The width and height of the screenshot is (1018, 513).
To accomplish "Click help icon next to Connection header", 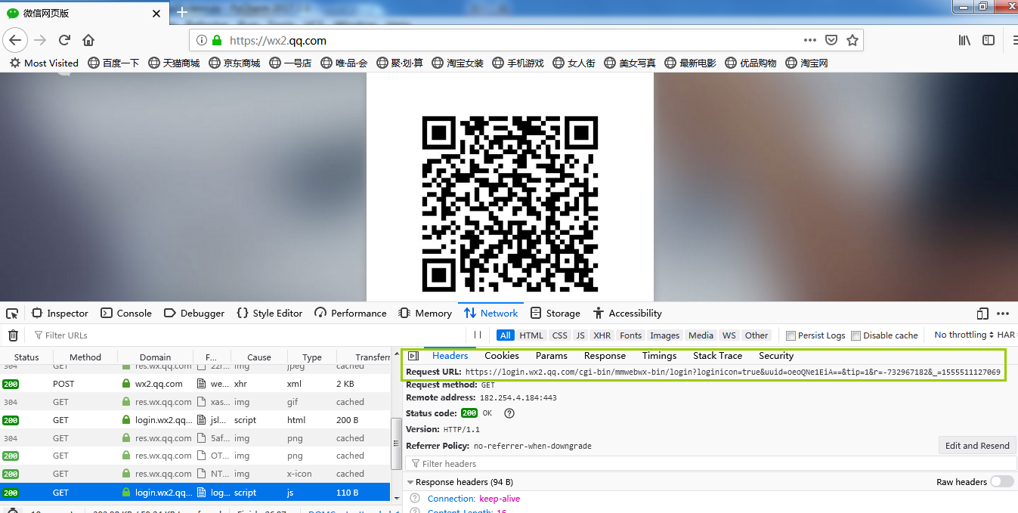I will [x=415, y=499].
